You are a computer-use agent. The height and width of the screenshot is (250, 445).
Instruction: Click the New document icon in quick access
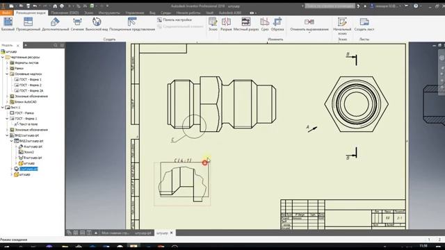[x=11, y=6]
